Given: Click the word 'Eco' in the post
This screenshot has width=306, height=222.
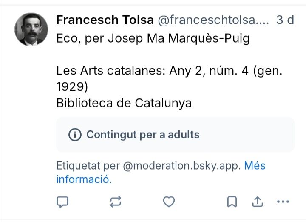Looking at the screenshot, I should (66, 38).
